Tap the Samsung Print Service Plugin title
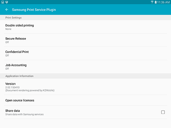Screen dimensions: 171x128 [34, 10]
